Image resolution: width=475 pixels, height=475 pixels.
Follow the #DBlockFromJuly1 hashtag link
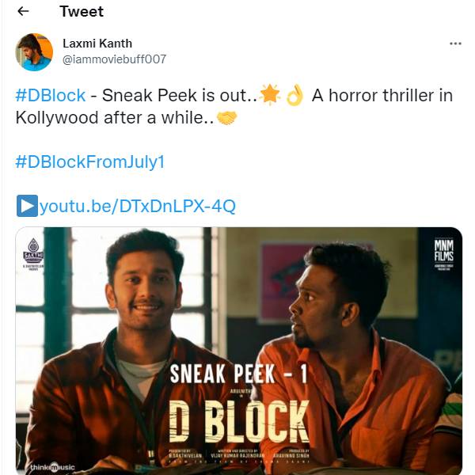pos(89,161)
